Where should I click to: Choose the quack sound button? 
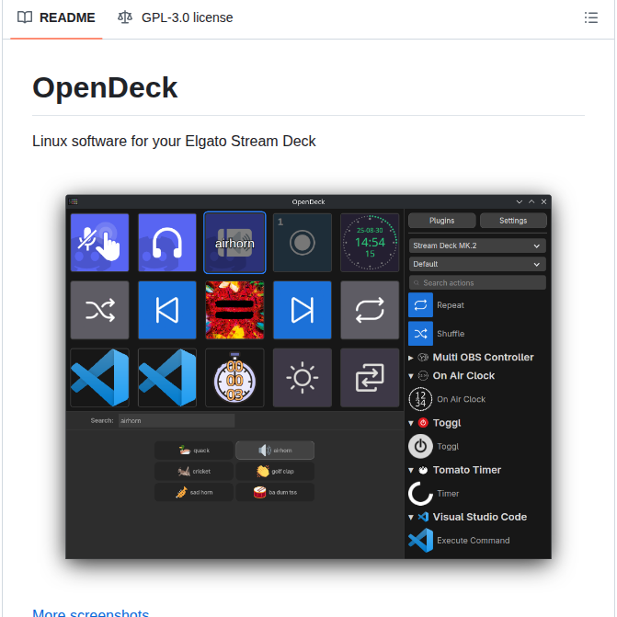(194, 451)
